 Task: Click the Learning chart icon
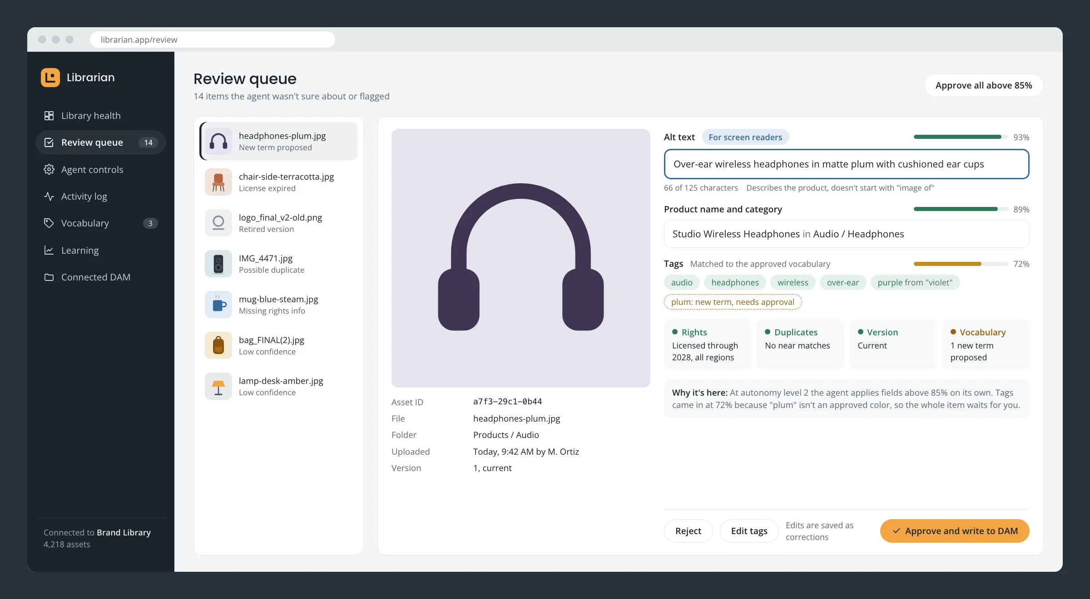(49, 250)
